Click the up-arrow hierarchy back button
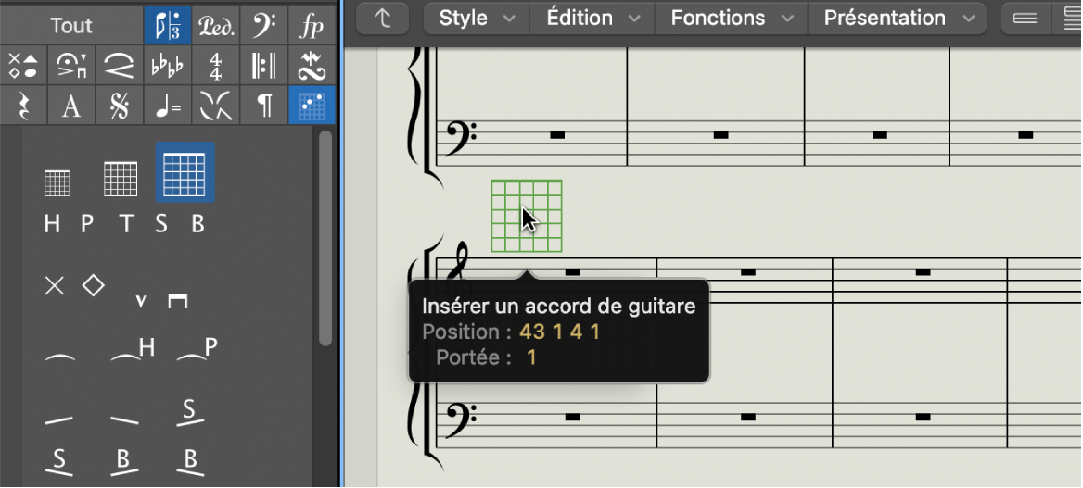1083x488 pixels. (383, 18)
